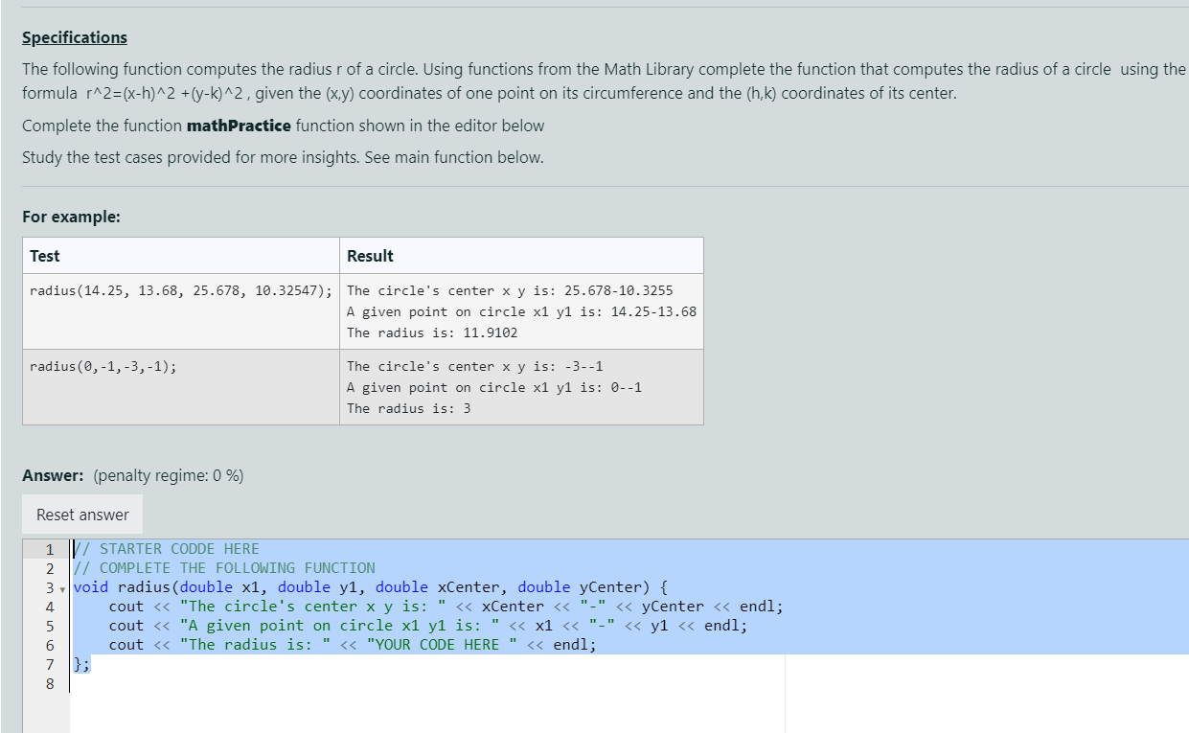Click the comment "// STARTER CODDE HERE"
The image size is (1189, 733).
click(168, 548)
